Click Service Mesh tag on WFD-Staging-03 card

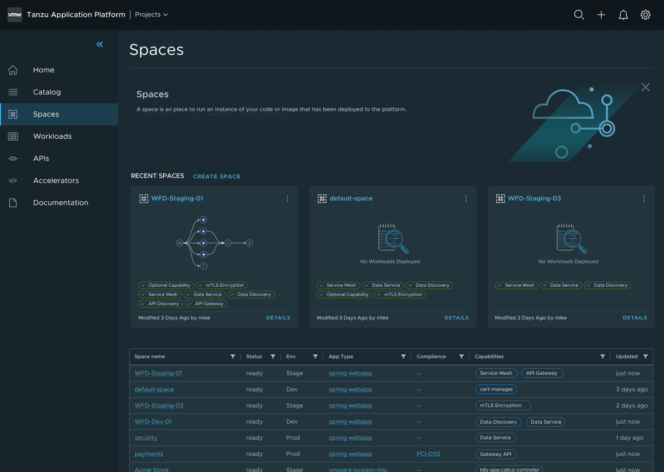point(516,285)
